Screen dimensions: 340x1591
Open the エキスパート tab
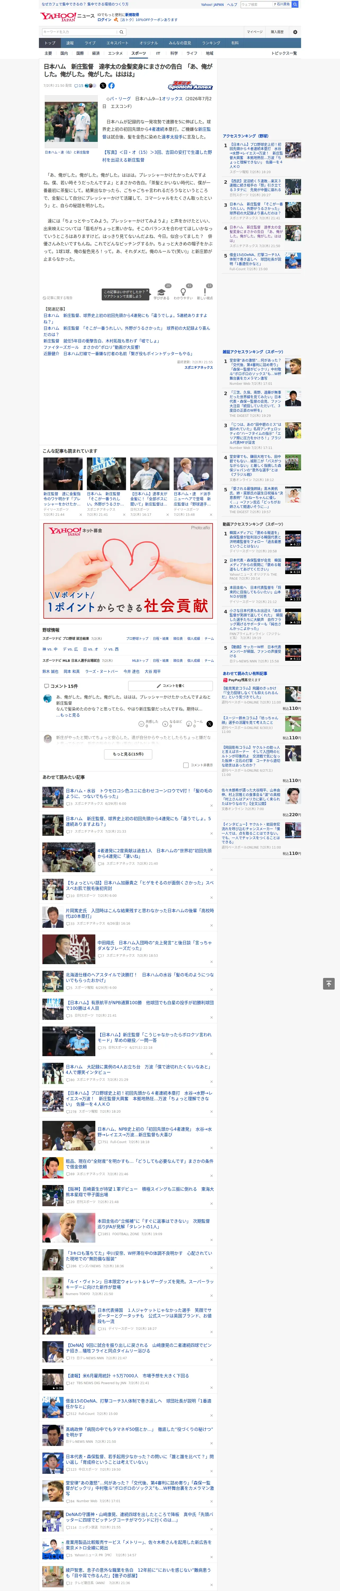coord(117,43)
